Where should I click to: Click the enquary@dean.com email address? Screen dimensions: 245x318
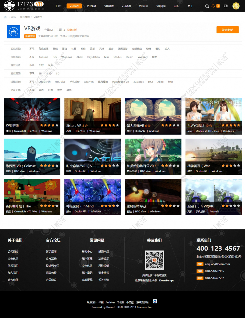click(217, 264)
